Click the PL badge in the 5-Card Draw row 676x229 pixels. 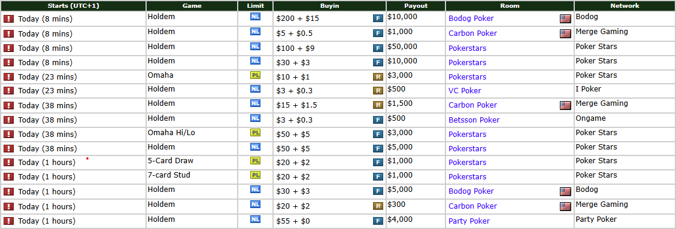click(255, 161)
